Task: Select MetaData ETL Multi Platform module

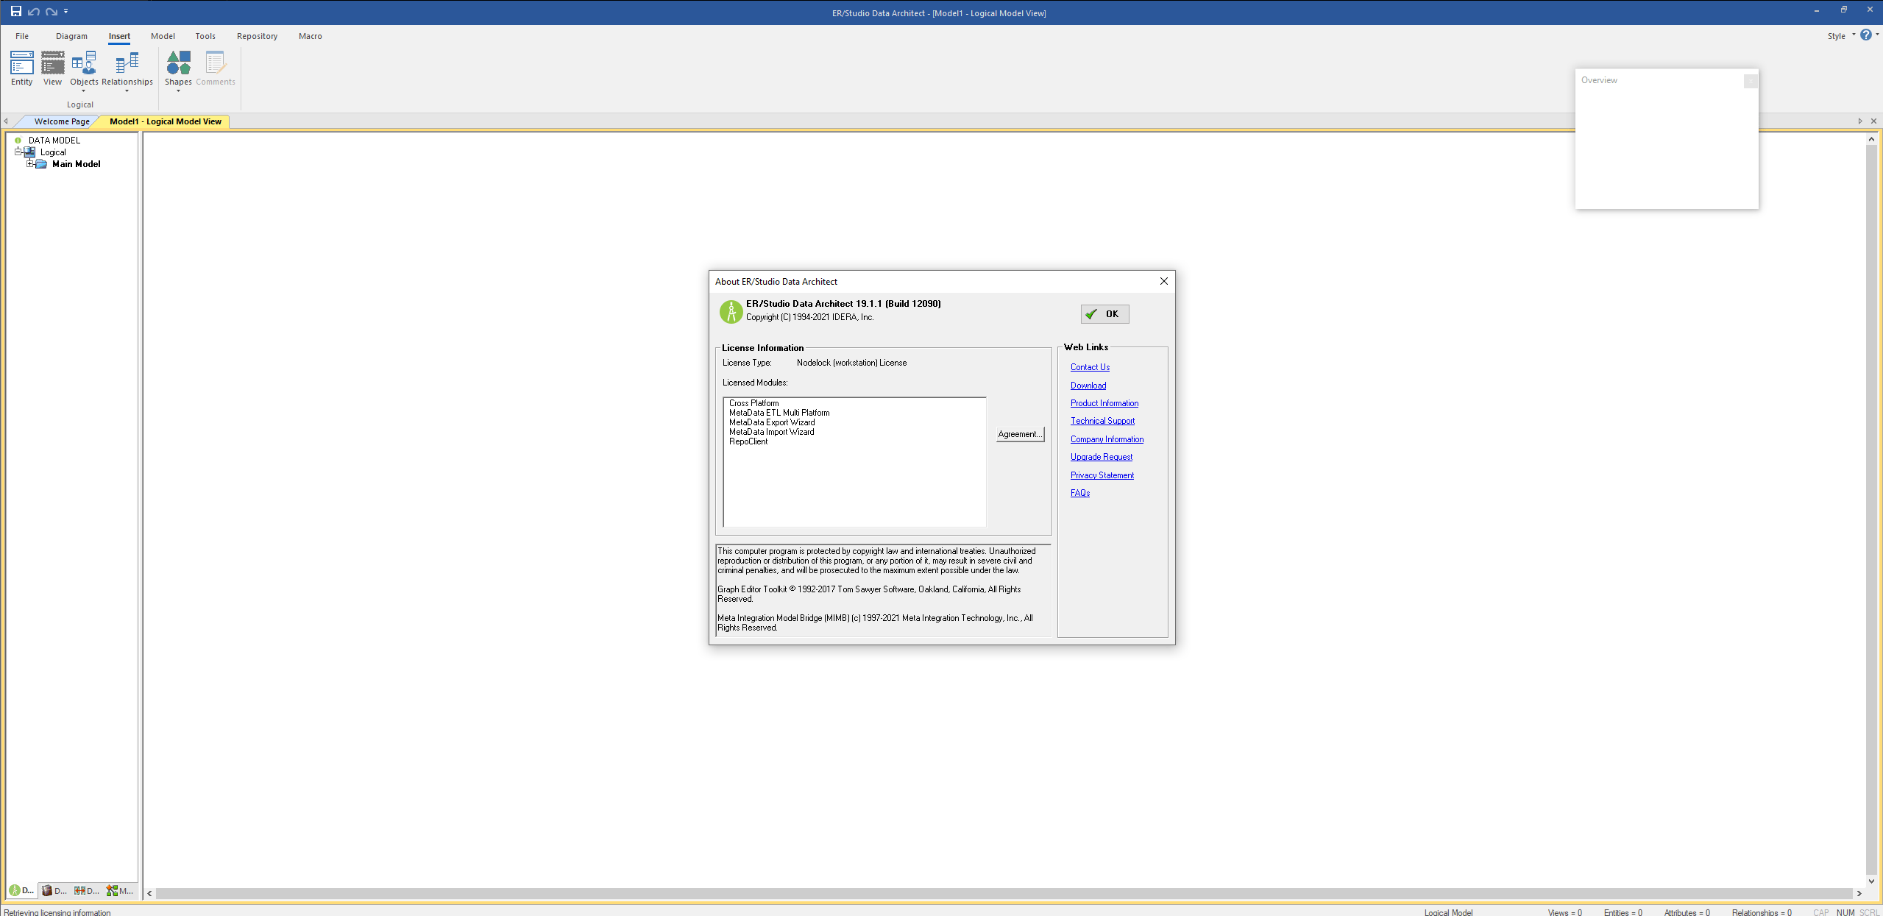Action: 779,413
